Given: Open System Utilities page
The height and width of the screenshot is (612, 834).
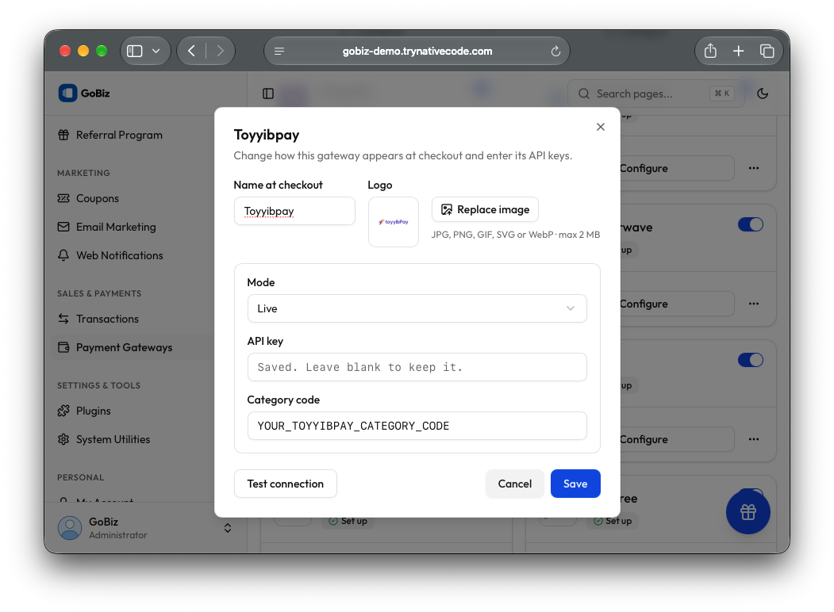Looking at the screenshot, I should [x=113, y=439].
